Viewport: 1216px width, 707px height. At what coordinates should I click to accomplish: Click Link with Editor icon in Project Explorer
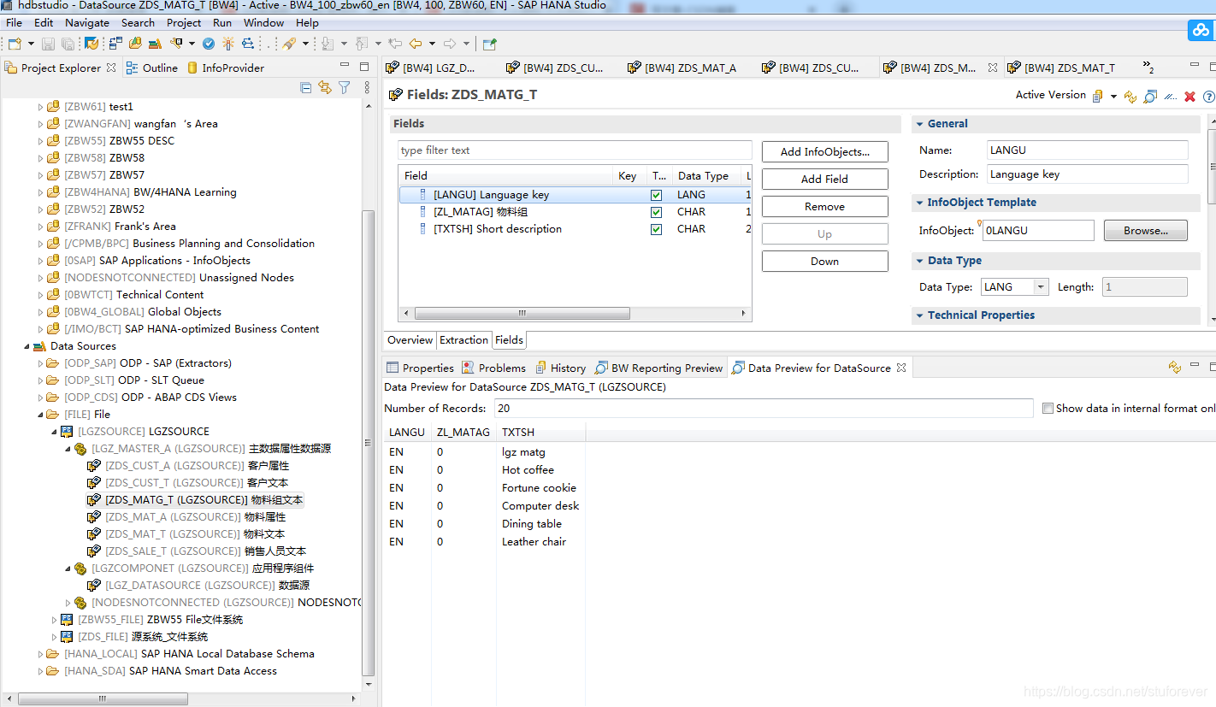[x=325, y=87]
